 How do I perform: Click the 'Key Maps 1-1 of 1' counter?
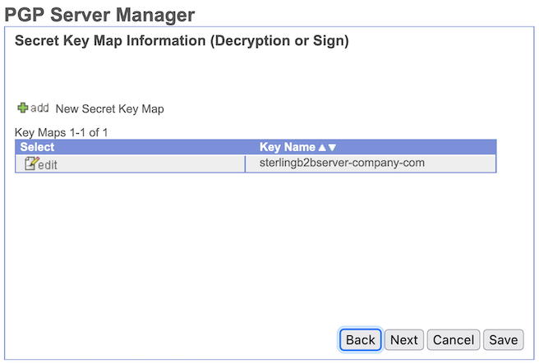62,131
